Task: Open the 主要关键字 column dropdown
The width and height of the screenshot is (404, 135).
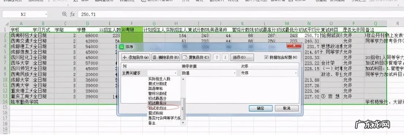Action: coord(163,73)
